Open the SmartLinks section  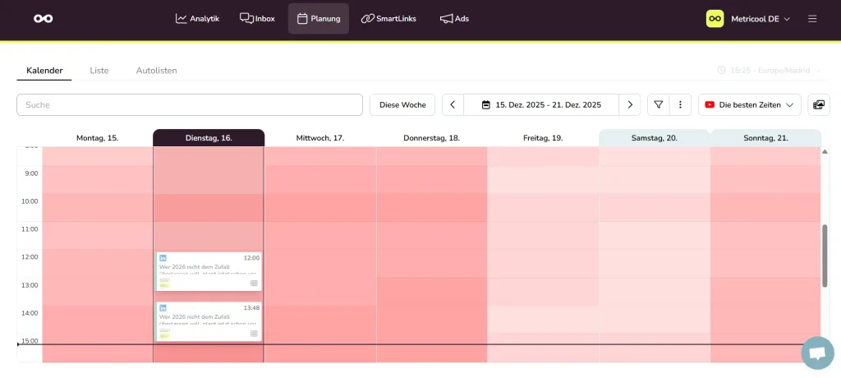(388, 19)
